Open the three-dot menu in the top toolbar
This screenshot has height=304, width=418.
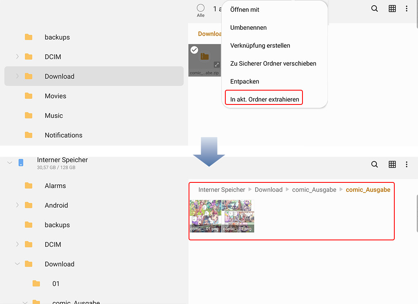(x=407, y=9)
